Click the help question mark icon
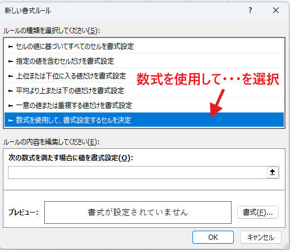Viewport: 290px width, 250px height. click(250, 10)
